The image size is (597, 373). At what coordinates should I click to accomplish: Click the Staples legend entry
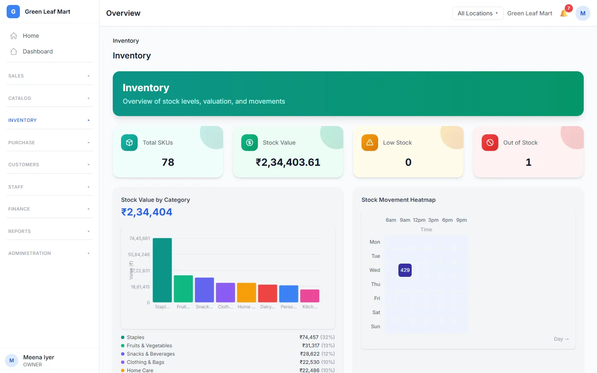click(228, 337)
